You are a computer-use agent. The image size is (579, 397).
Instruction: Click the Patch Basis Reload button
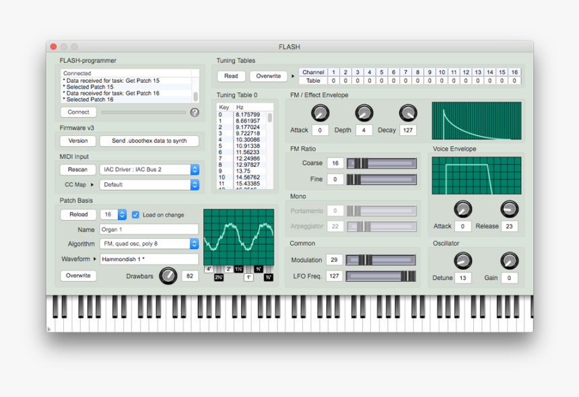pos(78,215)
